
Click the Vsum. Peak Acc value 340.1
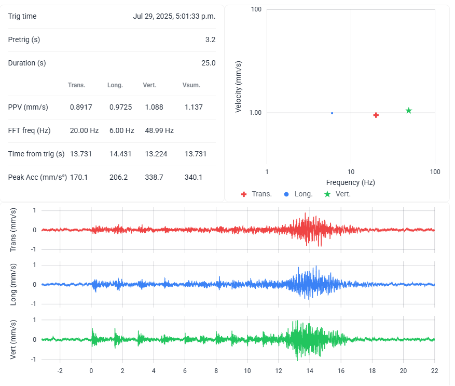(193, 177)
